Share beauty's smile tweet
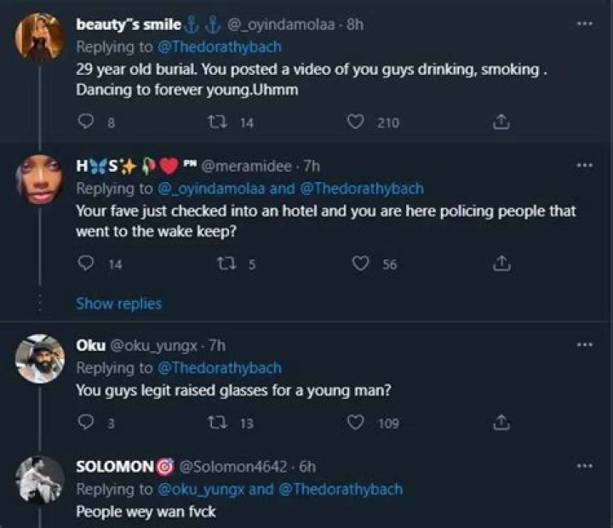 click(502, 122)
